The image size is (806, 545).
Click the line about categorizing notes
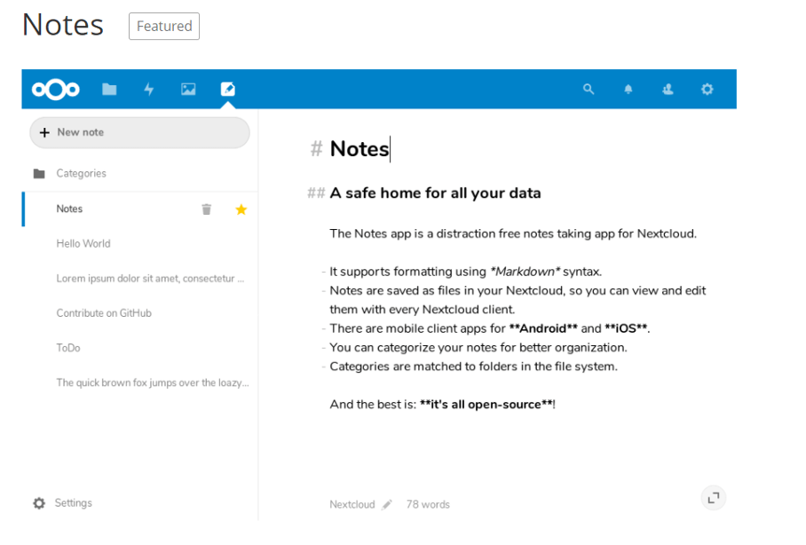[478, 348]
